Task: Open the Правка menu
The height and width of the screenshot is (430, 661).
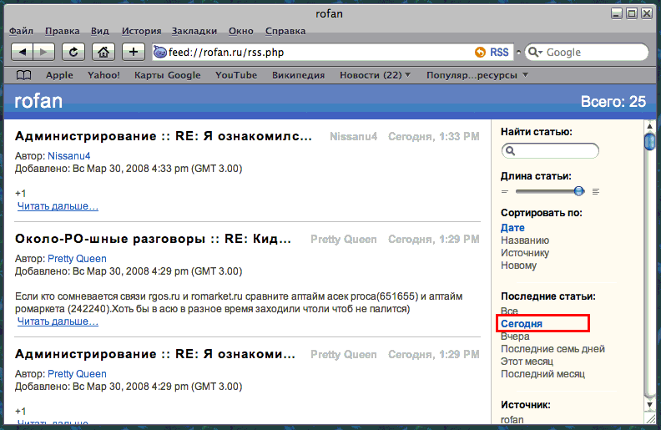Action: (x=63, y=31)
